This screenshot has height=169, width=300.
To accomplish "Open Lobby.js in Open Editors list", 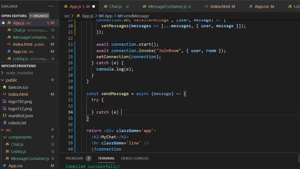I will pyautogui.click(x=30, y=59).
